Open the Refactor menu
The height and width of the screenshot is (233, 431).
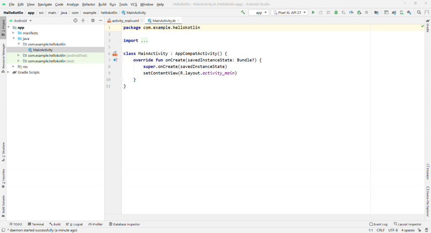click(88, 4)
